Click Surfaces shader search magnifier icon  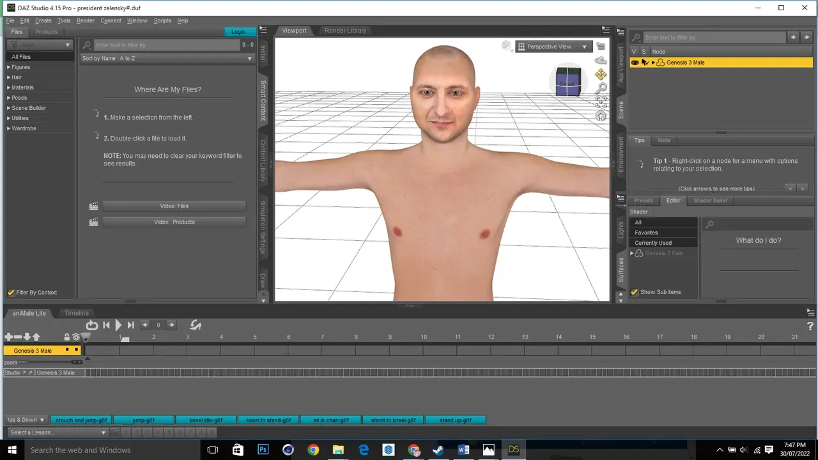(709, 224)
